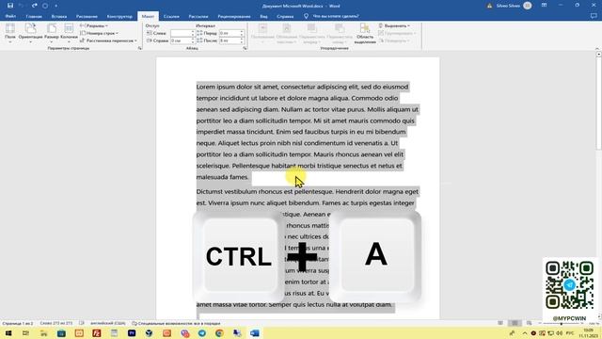The height and width of the screenshot is (339, 602).
Task: Open the Абзац paragraph dialog launcher
Action: 245,48
